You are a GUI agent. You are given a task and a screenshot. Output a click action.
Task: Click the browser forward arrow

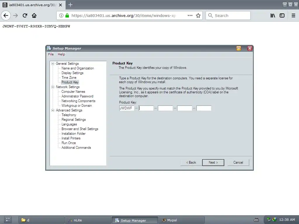pyautogui.click(x=15, y=15)
